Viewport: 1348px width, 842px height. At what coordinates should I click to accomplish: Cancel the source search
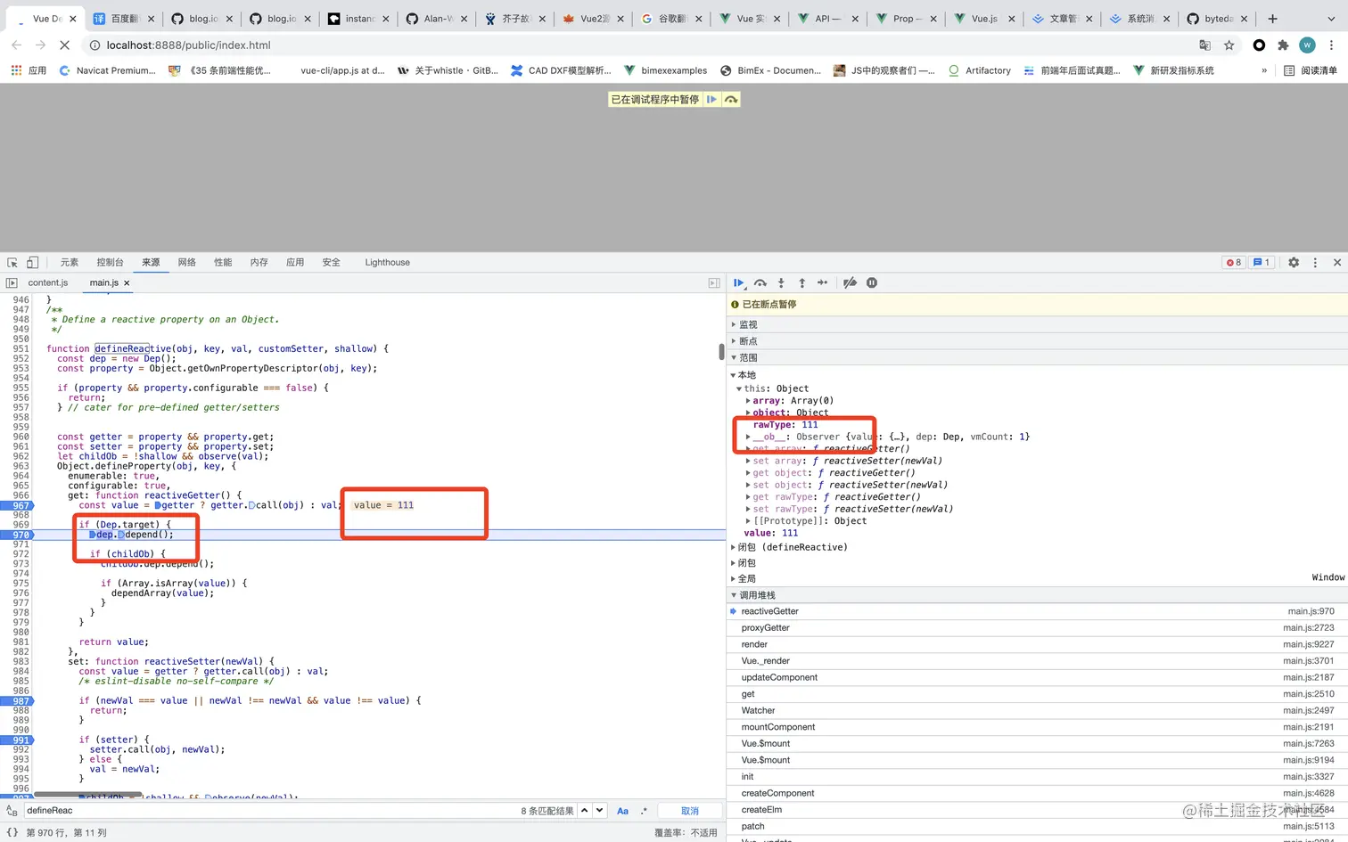pyautogui.click(x=690, y=811)
